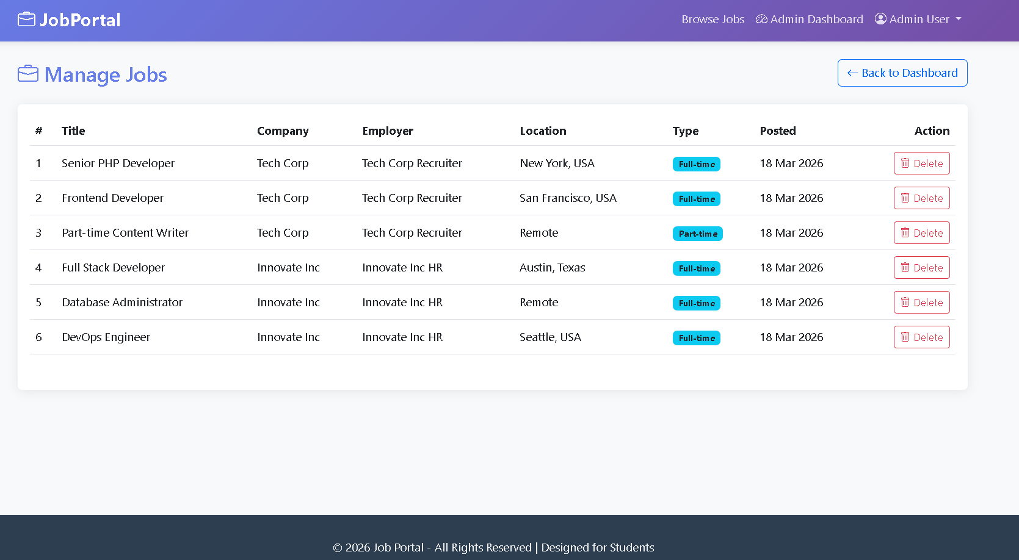Click '18 Mar 2026' in Senior PHP Developer row
Image resolution: width=1019 pixels, height=560 pixels.
(791, 163)
